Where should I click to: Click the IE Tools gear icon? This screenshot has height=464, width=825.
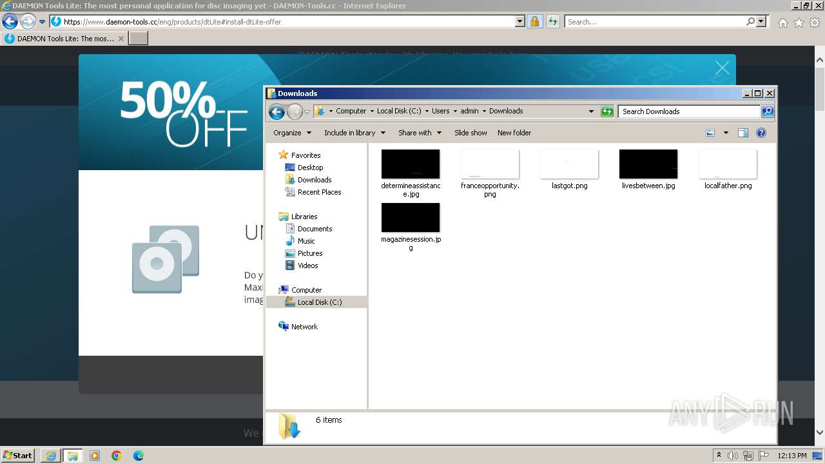815,23
